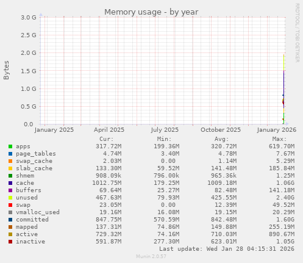Click the green apps legend swatch
Image resolution: width=303 pixels, height=263 pixels.
click(x=10, y=146)
